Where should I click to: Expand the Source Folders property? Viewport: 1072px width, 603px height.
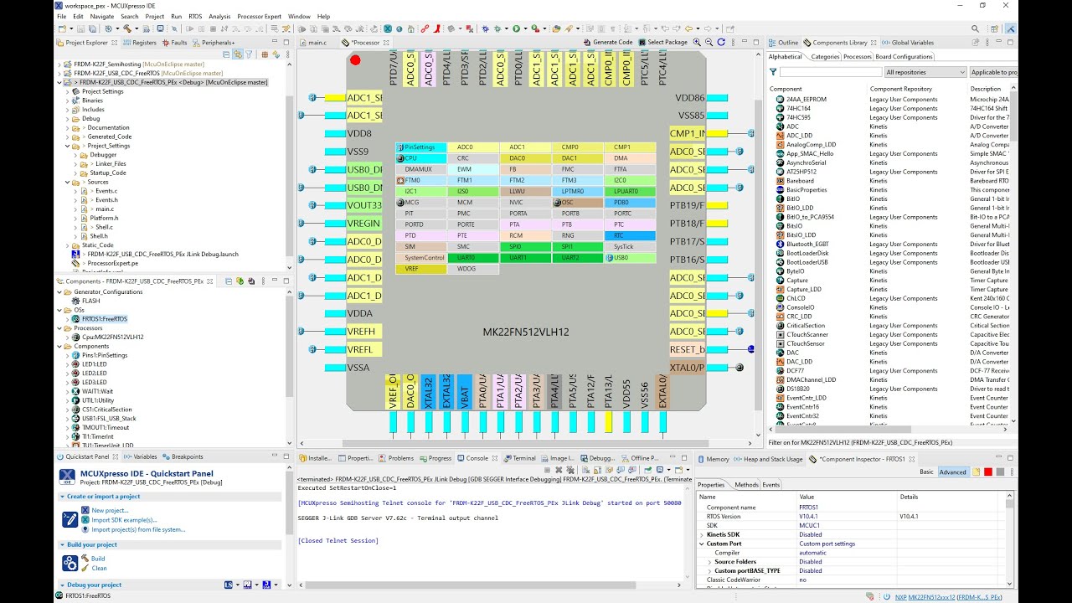(709, 562)
